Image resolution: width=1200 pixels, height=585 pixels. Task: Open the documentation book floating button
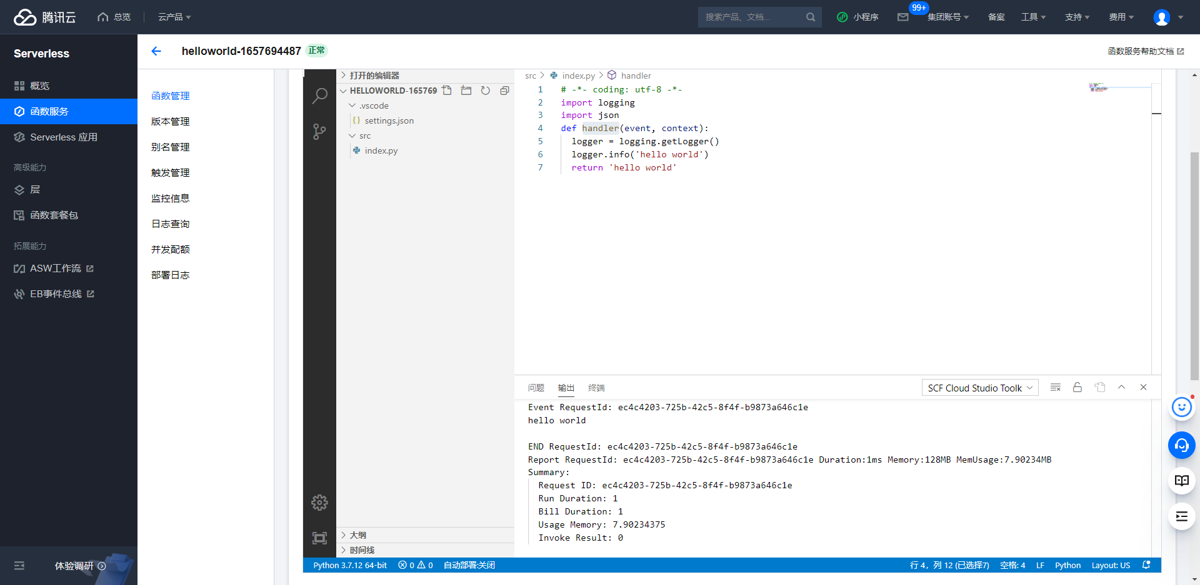[1182, 481]
